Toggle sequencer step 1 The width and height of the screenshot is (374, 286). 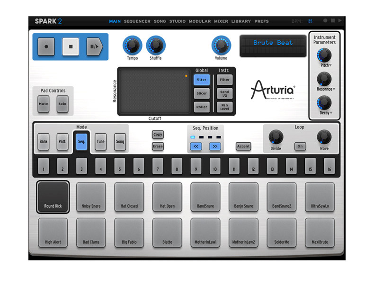click(44, 166)
